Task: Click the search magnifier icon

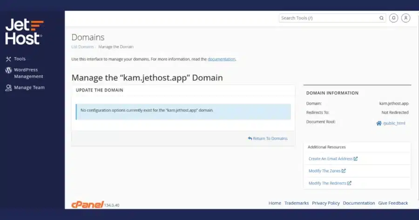Action: point(381,18)
